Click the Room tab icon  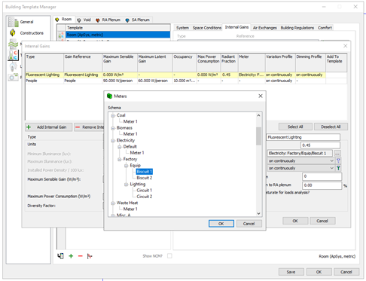tap(57, 20)
